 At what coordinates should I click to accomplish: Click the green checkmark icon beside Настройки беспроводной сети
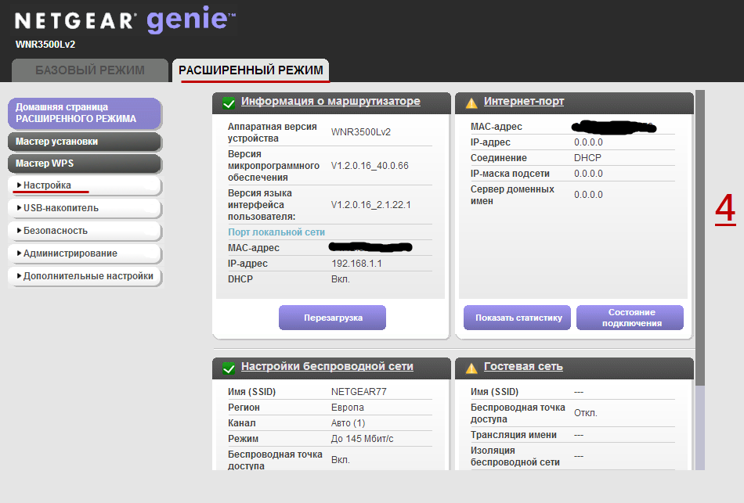coord(229,368)
